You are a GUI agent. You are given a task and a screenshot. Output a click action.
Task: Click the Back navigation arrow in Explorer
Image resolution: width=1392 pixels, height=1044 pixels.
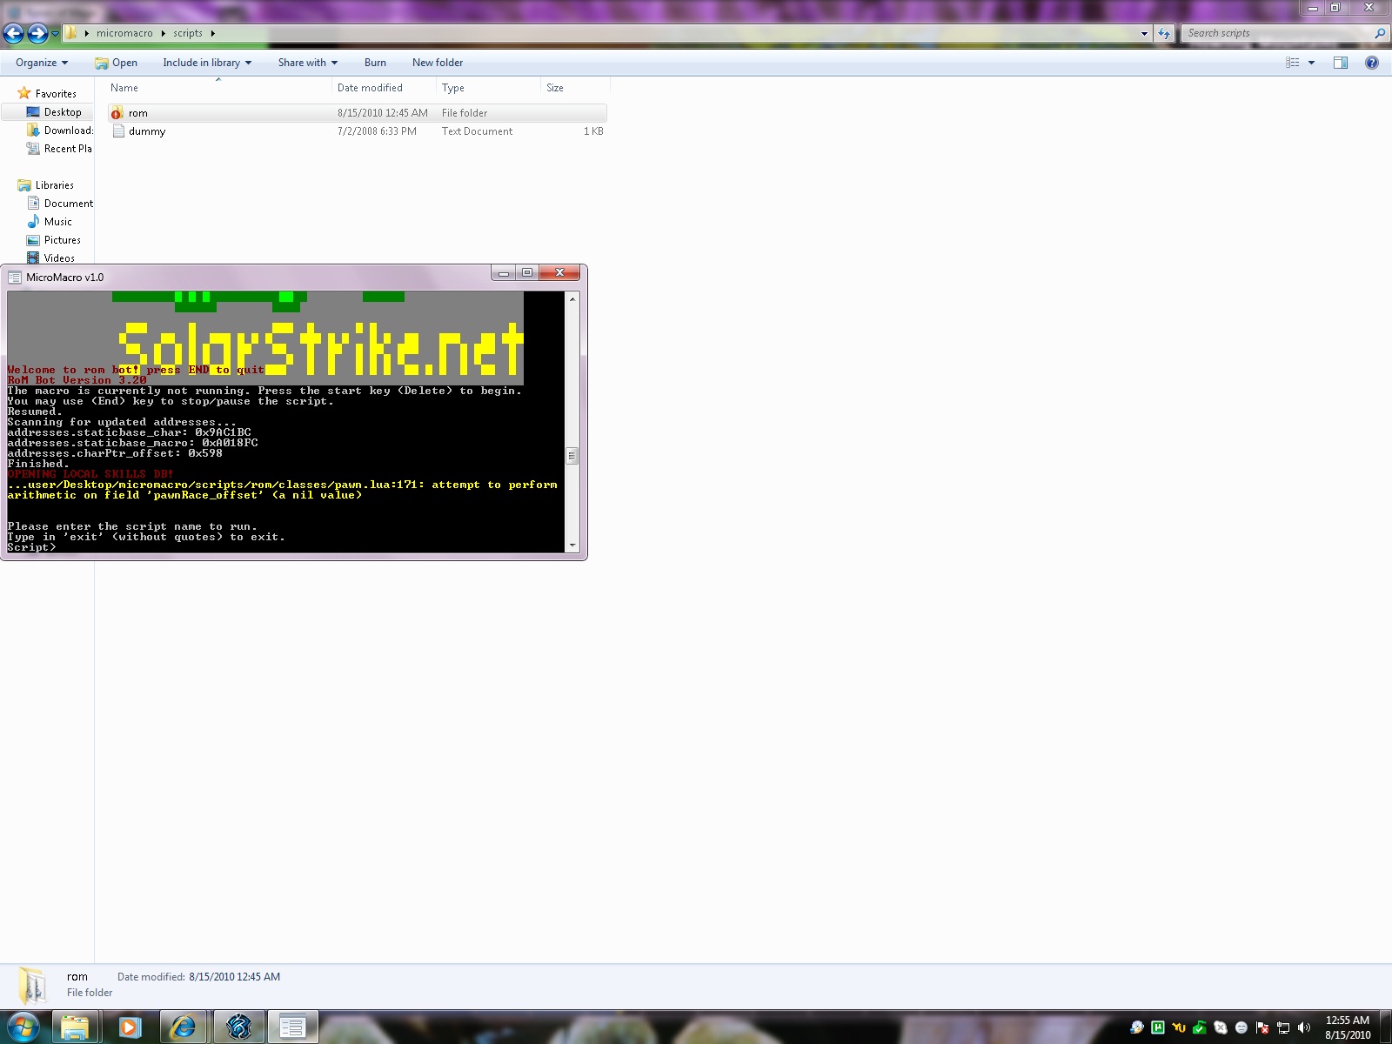click(14, 33)
